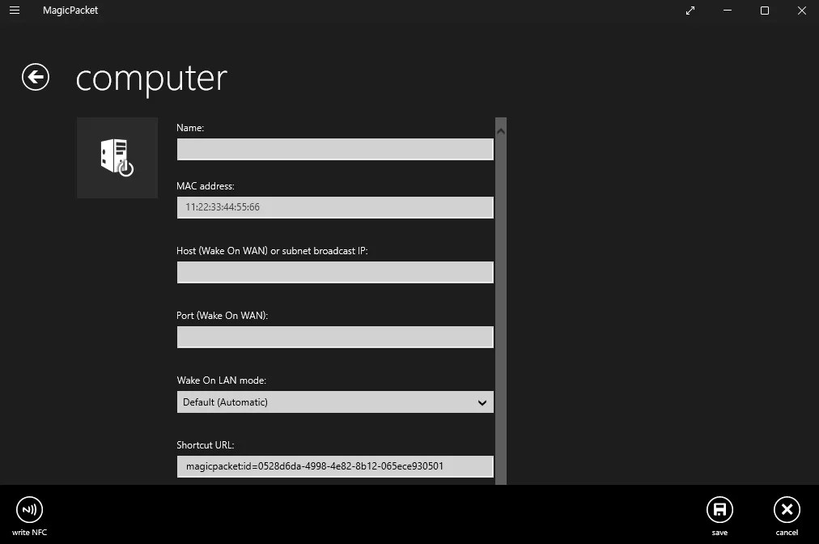Minimize the MagicPacket window

click(728, 11)
